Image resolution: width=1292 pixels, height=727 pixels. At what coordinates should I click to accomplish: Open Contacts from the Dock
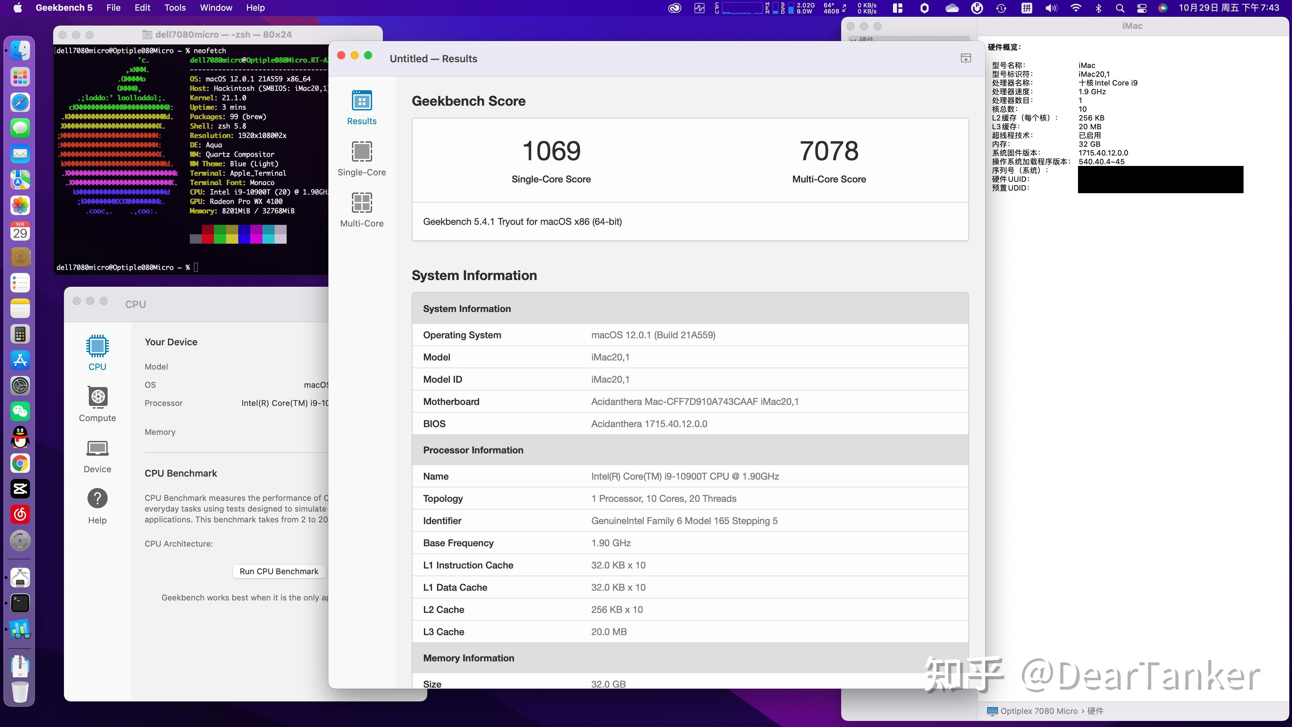(x=20, y=257)
